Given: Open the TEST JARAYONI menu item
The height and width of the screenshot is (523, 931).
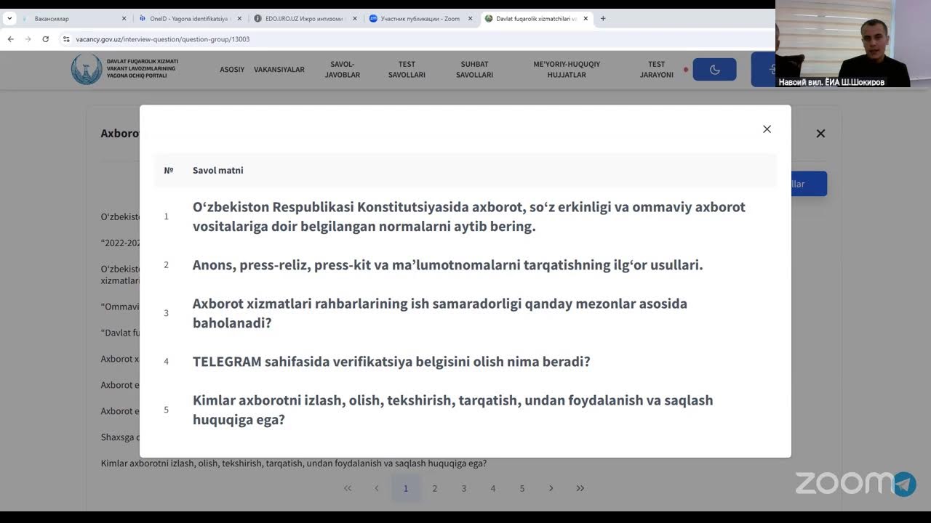Looking at the screenshot, I should click(657, 70).
